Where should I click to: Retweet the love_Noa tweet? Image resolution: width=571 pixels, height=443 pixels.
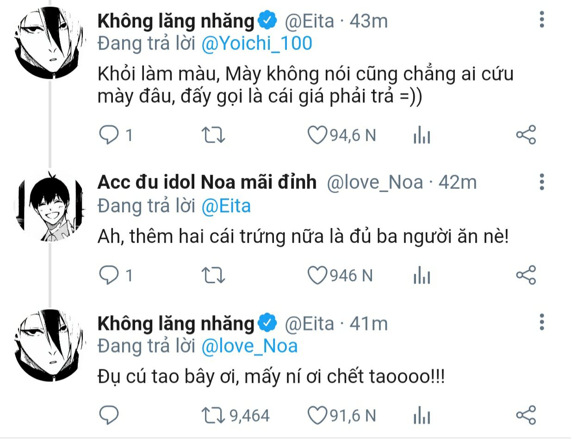[x=213, y=275]
